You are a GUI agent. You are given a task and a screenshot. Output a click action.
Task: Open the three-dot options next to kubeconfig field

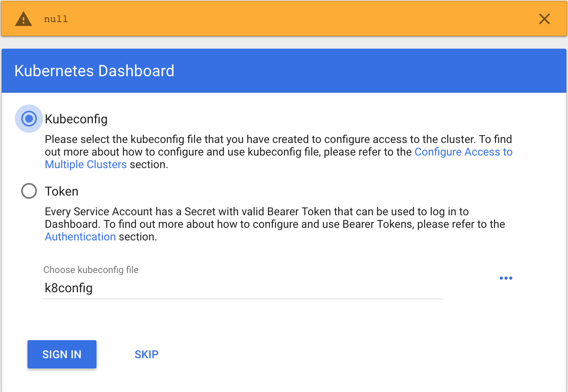506,278
